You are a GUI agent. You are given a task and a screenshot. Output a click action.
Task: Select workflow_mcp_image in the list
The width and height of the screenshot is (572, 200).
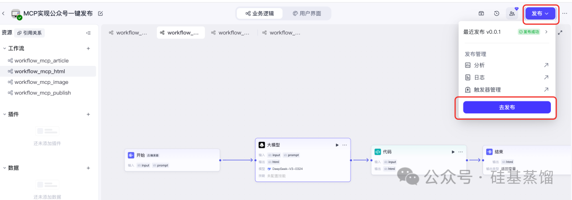click(x=48, y=82)
